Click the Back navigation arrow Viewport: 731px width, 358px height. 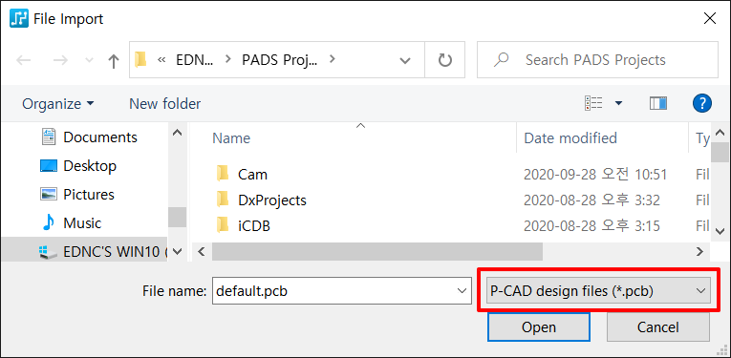pos(24,60)
